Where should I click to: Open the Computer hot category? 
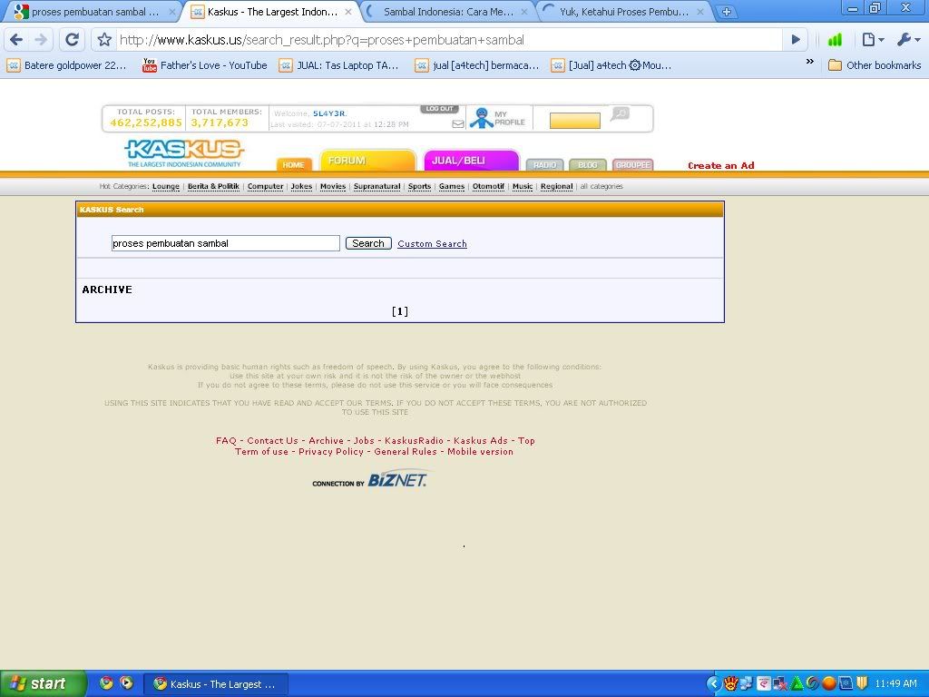(x=266, y=186)
